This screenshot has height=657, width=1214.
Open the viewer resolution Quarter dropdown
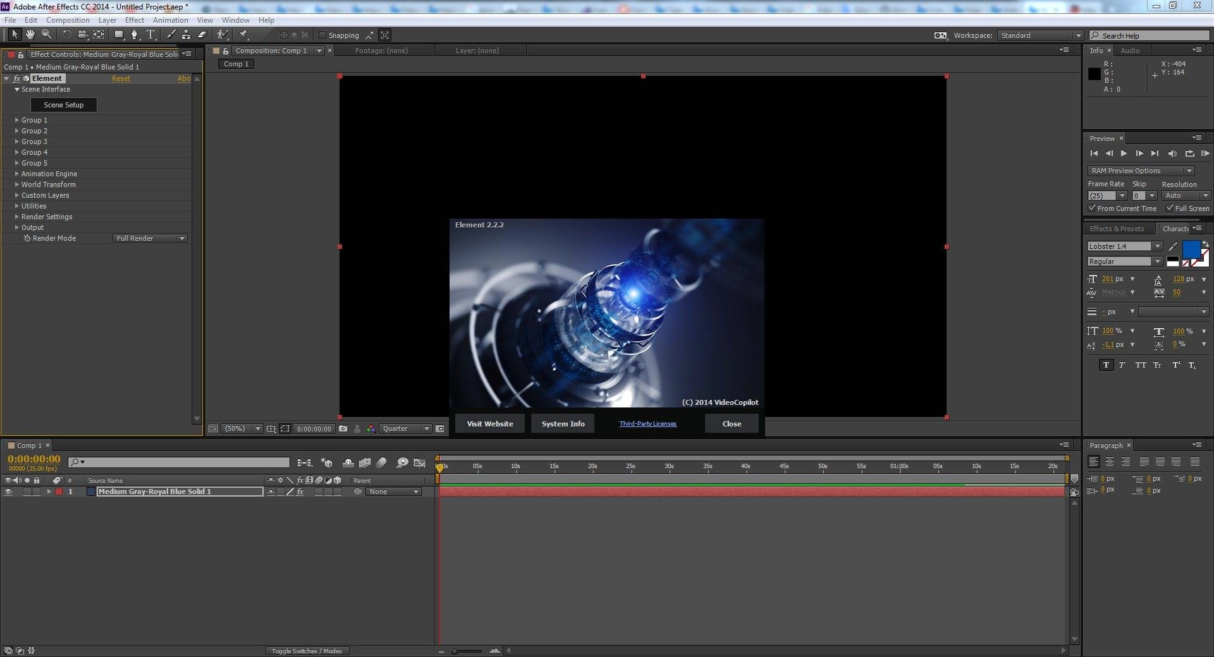(x=405, y=428)
